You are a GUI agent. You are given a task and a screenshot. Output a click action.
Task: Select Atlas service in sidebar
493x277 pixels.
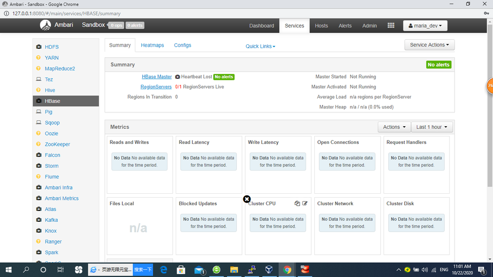(x=50, y=209)
